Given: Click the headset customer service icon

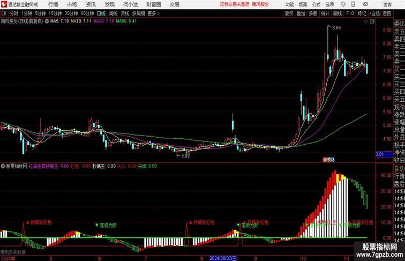Looking at the screenshot, I should click(343, 4).
